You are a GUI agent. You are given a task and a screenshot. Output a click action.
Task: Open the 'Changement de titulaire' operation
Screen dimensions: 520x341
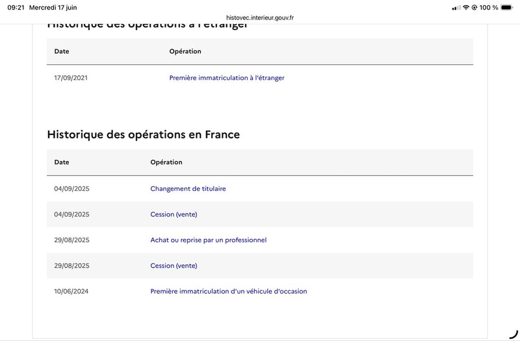188,188
